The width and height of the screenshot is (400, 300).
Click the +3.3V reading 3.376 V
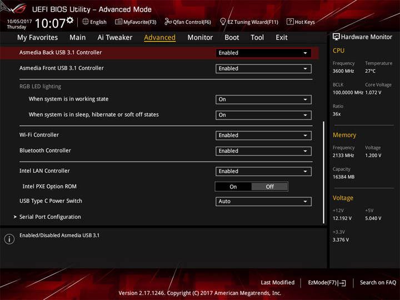point(341,240)
